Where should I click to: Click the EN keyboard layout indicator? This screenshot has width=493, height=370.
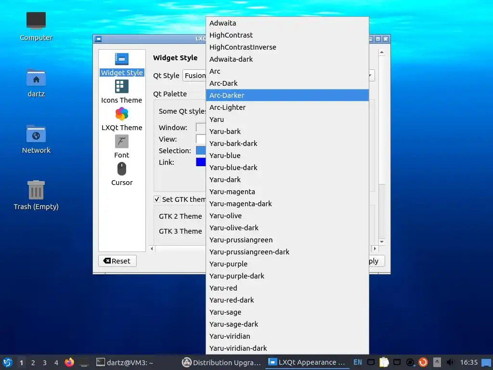[x=358, y=362]
